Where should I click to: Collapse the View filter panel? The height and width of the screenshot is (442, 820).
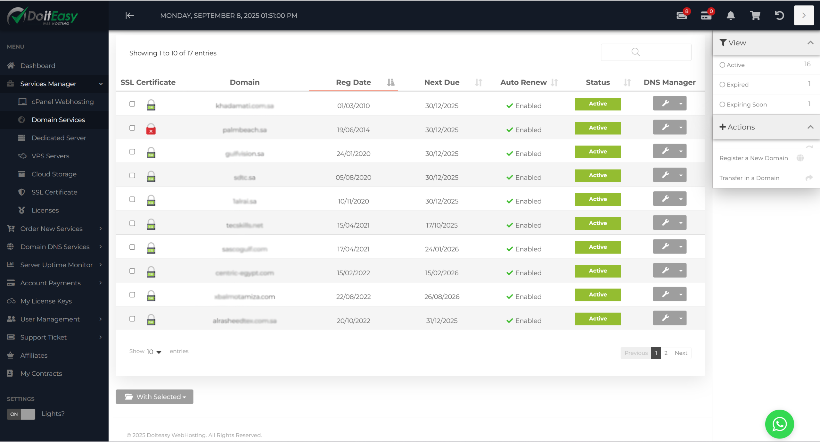click(810, 43)
